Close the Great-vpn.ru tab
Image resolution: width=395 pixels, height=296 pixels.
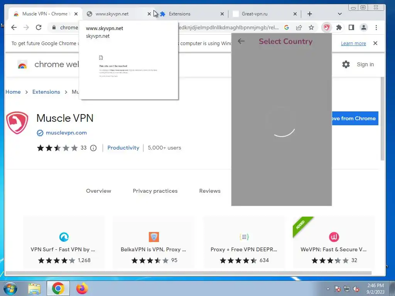[295, 14]
